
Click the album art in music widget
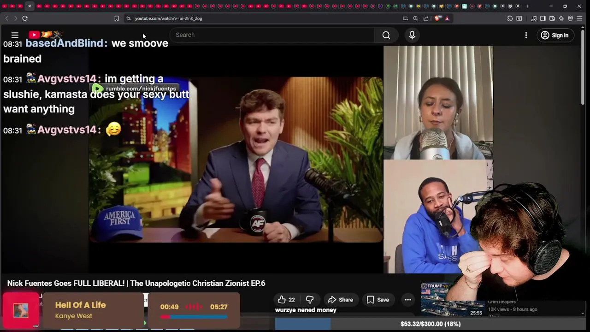point(21,311)
